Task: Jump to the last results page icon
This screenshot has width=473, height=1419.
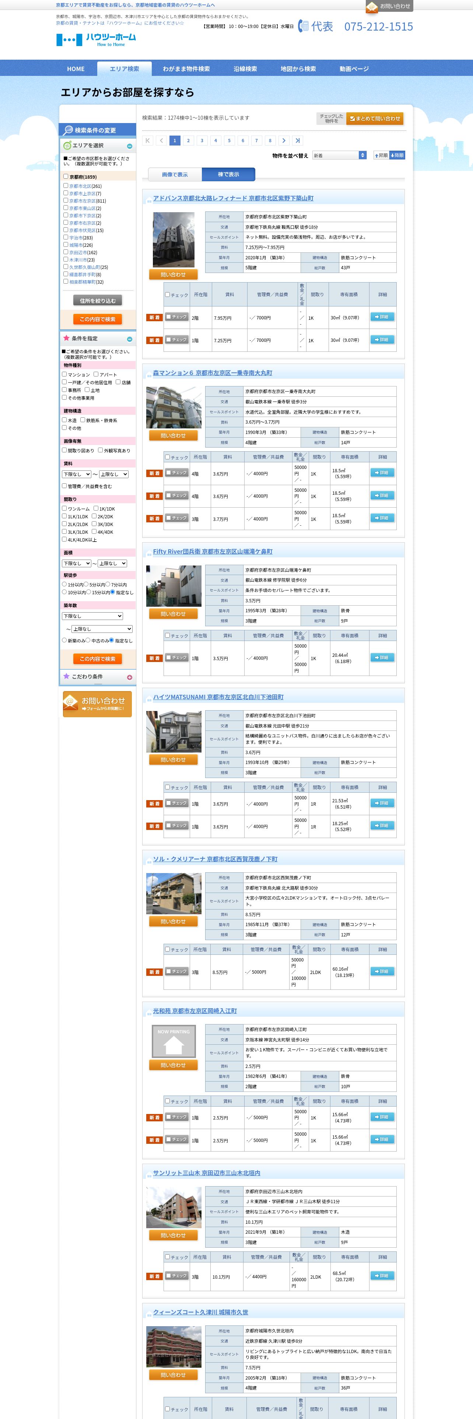Action: [297, 140]
